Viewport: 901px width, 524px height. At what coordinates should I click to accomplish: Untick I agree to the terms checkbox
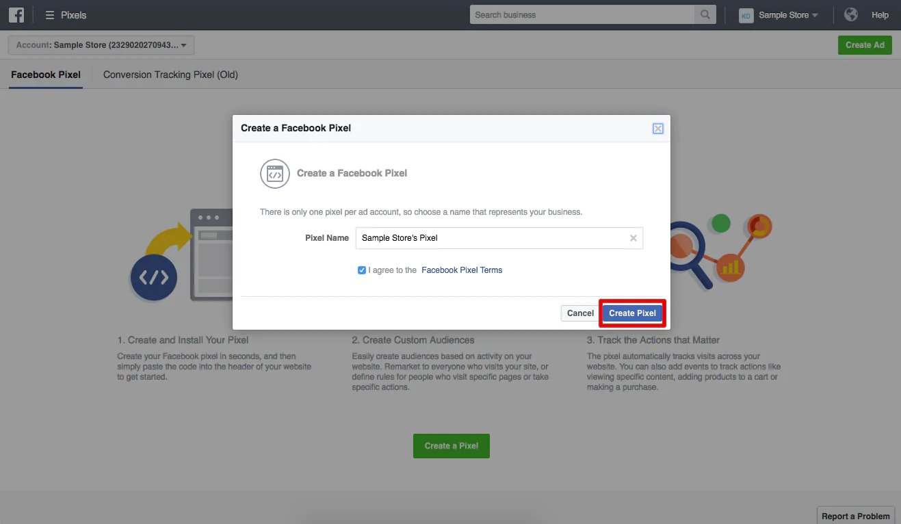tap(362, 270)
